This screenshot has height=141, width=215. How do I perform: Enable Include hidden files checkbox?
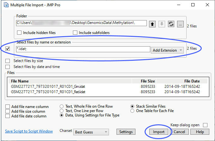[19, 32]
